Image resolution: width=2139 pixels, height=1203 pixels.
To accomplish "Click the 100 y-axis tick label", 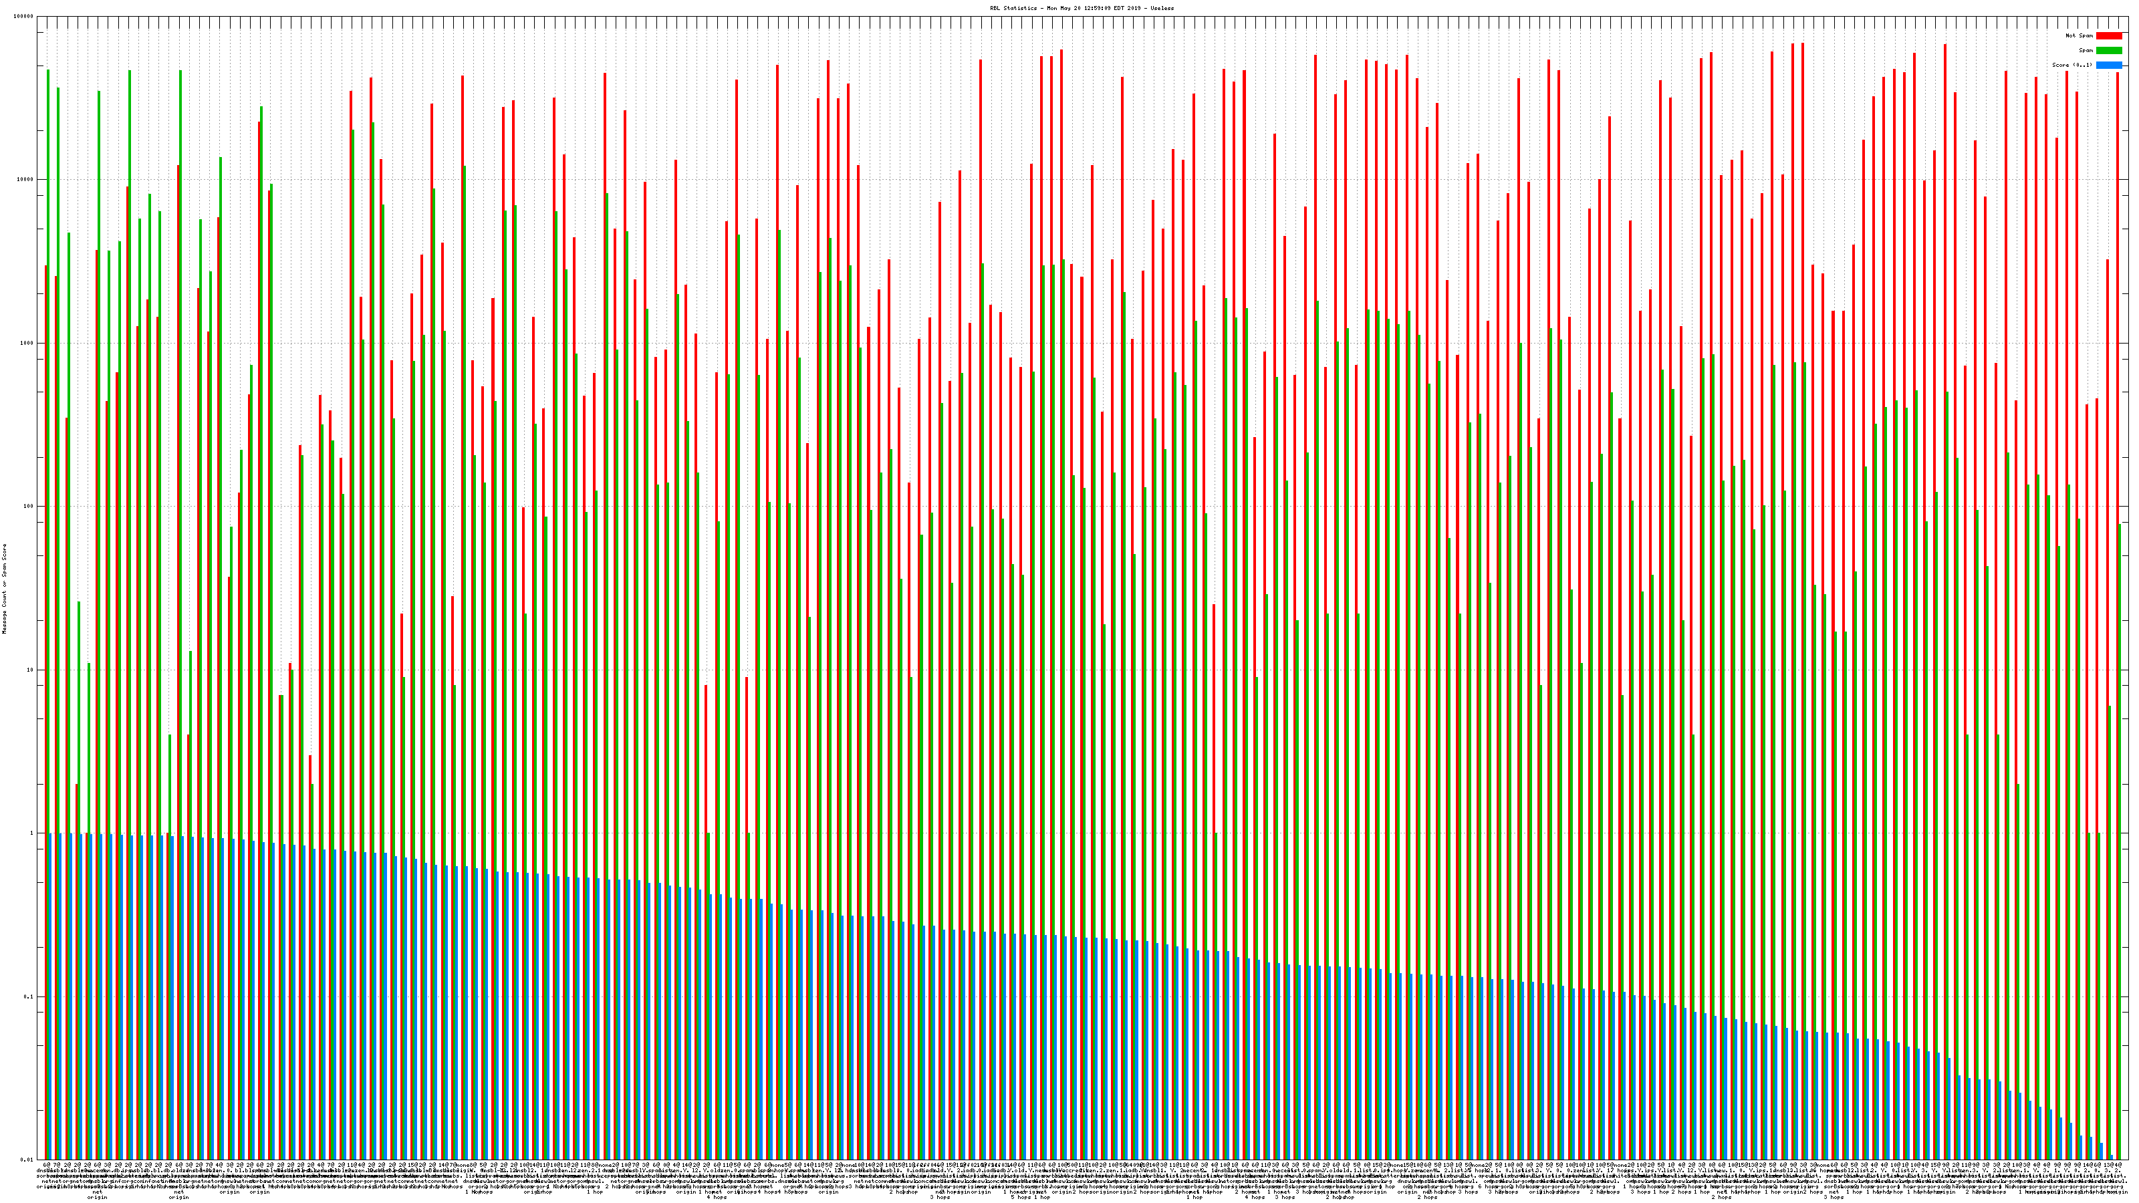I will click(x=29, y=507).
